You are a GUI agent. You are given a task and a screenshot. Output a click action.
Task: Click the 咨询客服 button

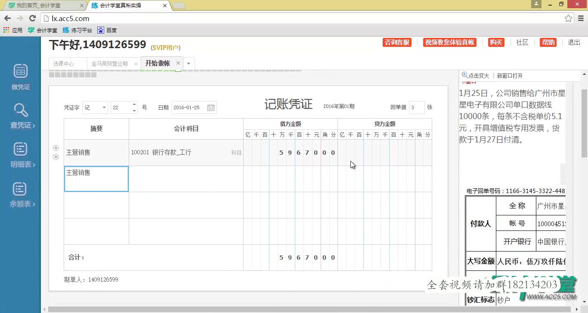tap(396, 42)
